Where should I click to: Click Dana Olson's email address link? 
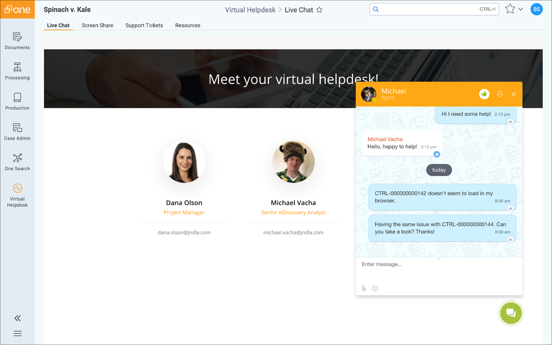[184, 232]
